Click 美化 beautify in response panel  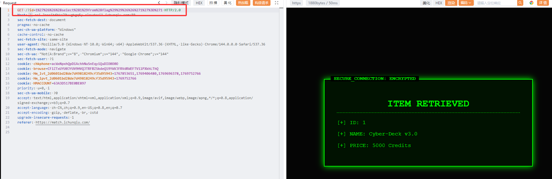[x=426, y=3]
